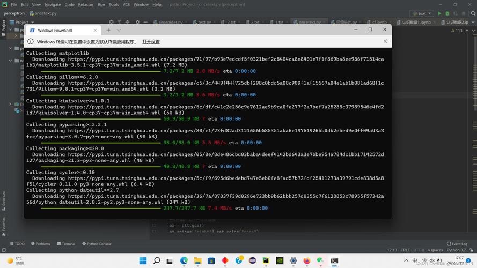The height and width of the screenshot is (268, 477).
Task: Open the Tools menu in PyCharm
Action: pyautogui.click(x=114, y=5)
